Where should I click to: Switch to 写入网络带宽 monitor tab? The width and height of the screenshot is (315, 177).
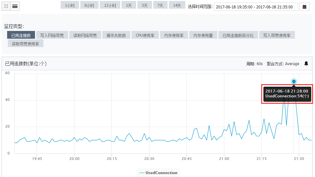(x=52, y=35)
